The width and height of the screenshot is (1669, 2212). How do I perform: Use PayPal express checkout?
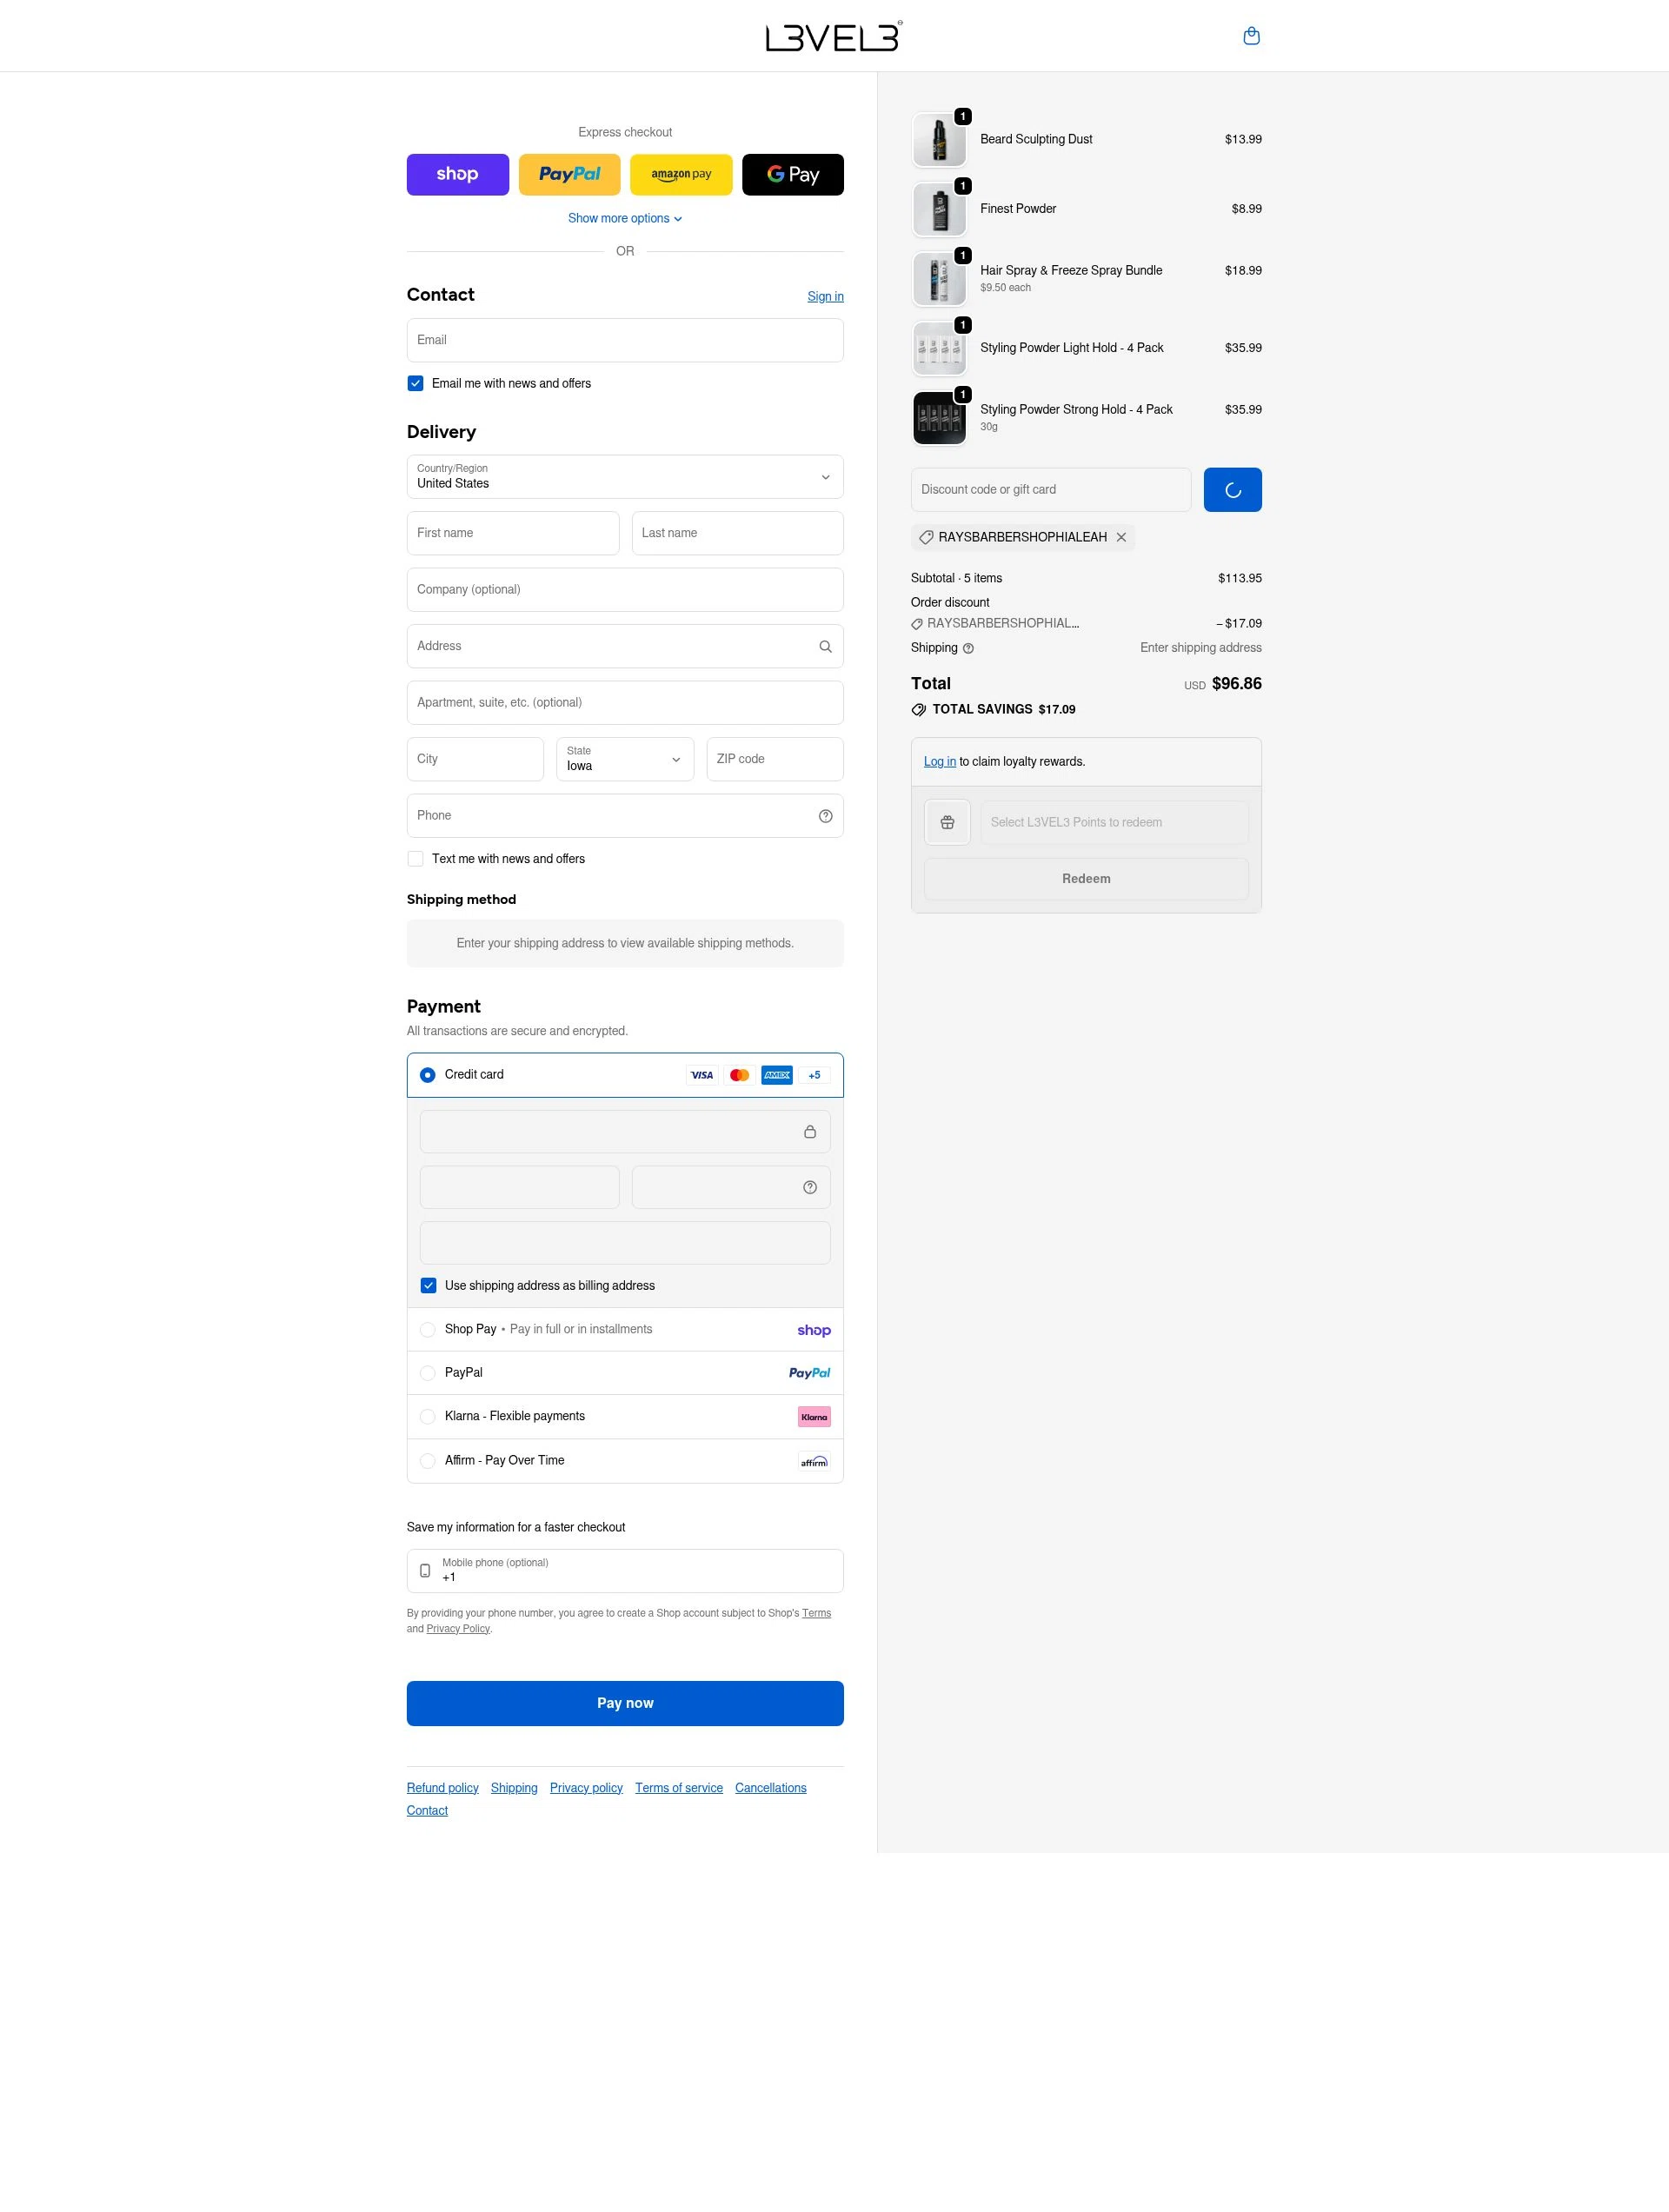pyautogui.click(x=569, y=174)
